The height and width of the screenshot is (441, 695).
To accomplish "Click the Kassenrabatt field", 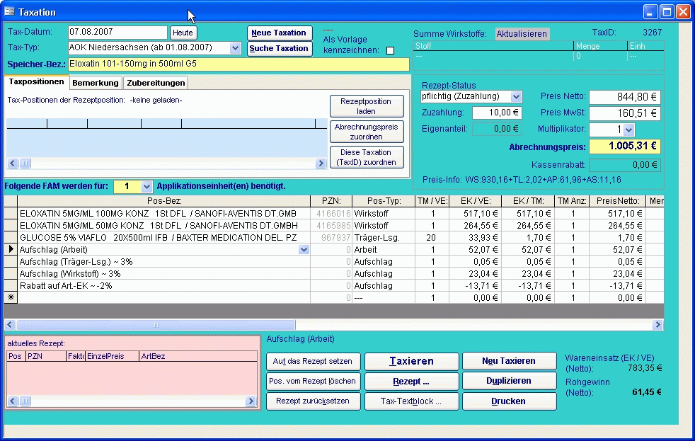I will tap(624, 166).
